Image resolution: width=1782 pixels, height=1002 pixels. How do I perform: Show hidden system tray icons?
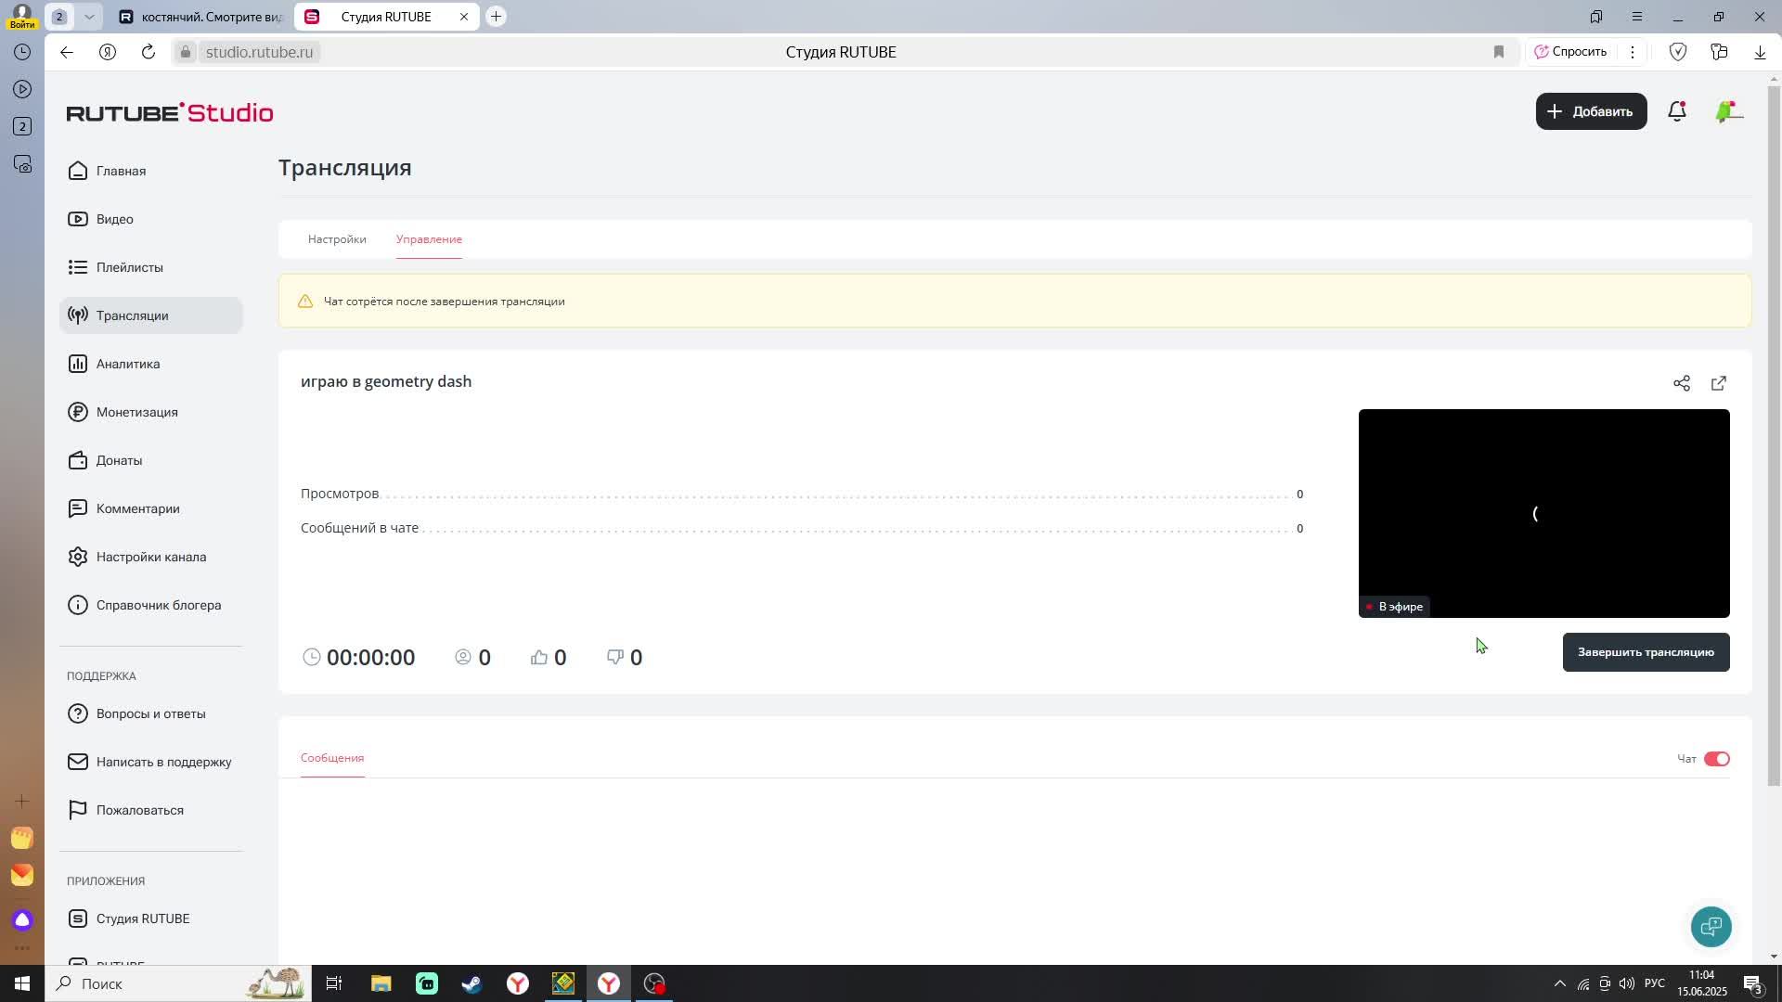click(1559, 983)
